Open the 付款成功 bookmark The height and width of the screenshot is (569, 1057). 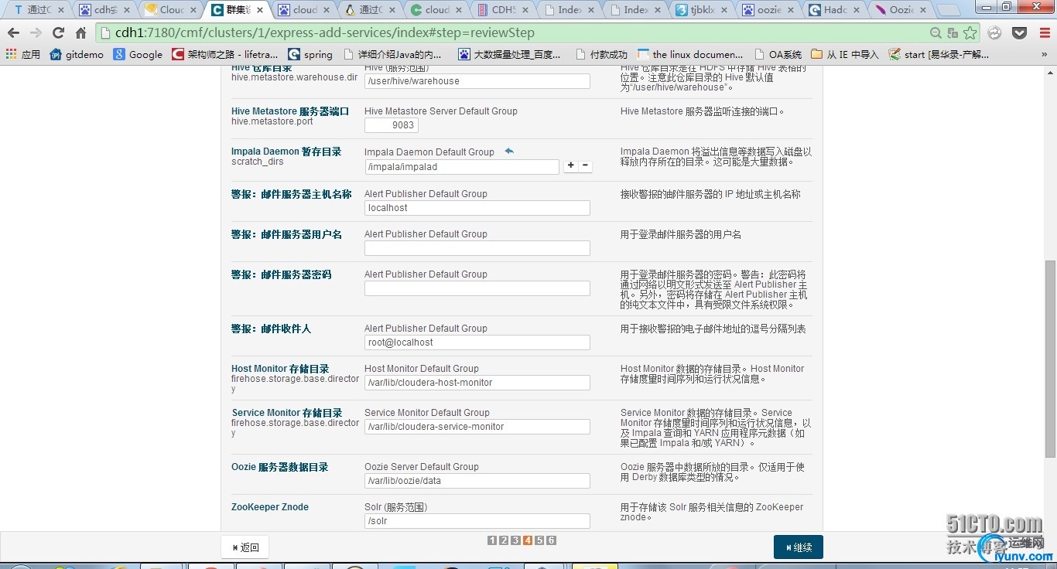601,54
